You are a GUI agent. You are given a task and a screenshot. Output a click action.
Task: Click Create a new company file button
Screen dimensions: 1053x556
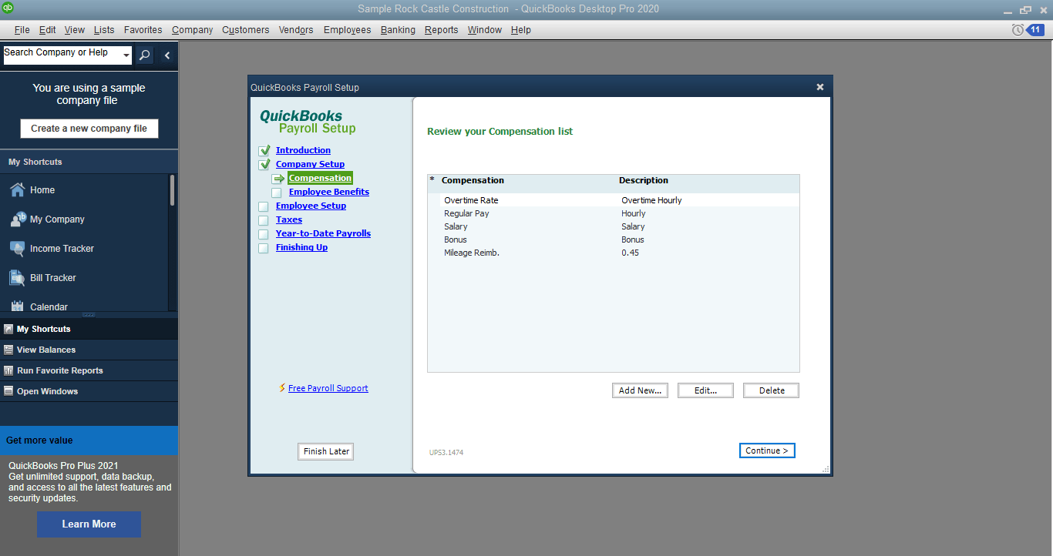[x=89, y=129]
